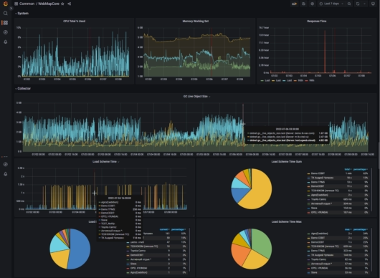
Task: Share the dashboard via share icon
Action: tap(70, 4)
